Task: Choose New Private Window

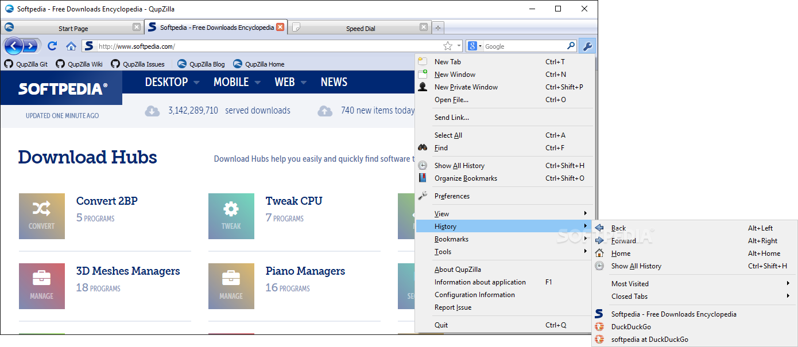Action: (505, 87)
